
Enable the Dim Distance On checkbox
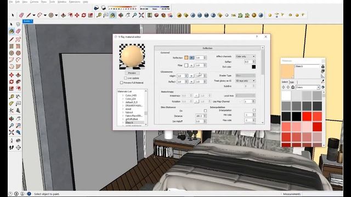click(x=205, y=111)
